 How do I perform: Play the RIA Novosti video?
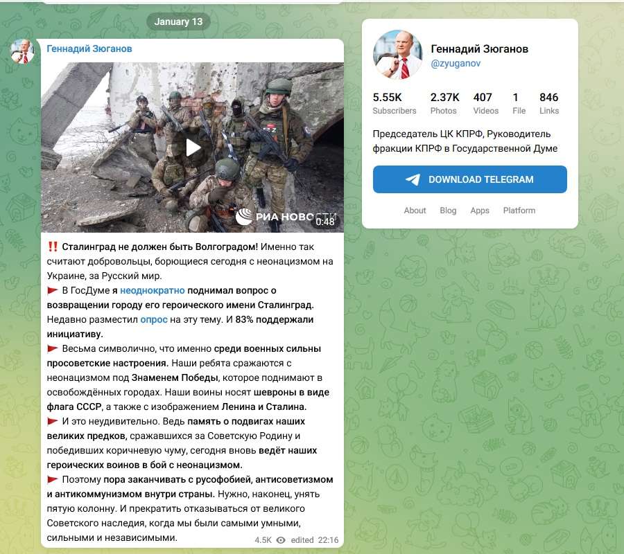point(193,148)
